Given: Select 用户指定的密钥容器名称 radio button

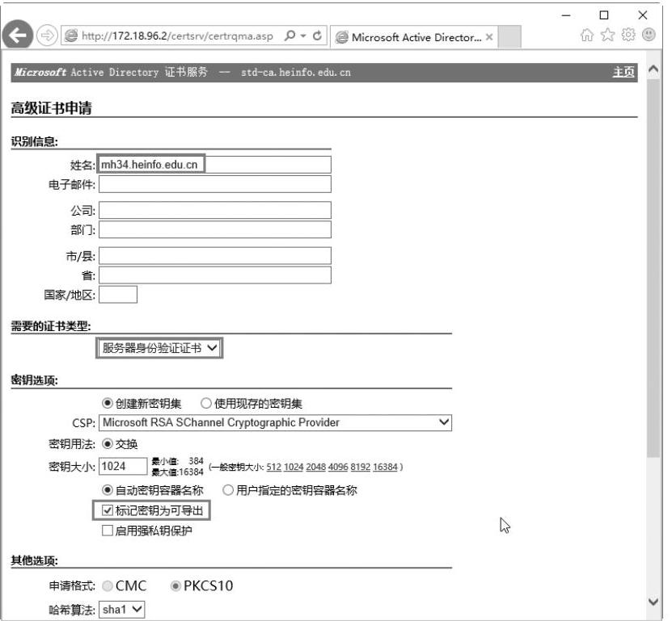Looking at the screenshot, I should (x=228, y=490).
